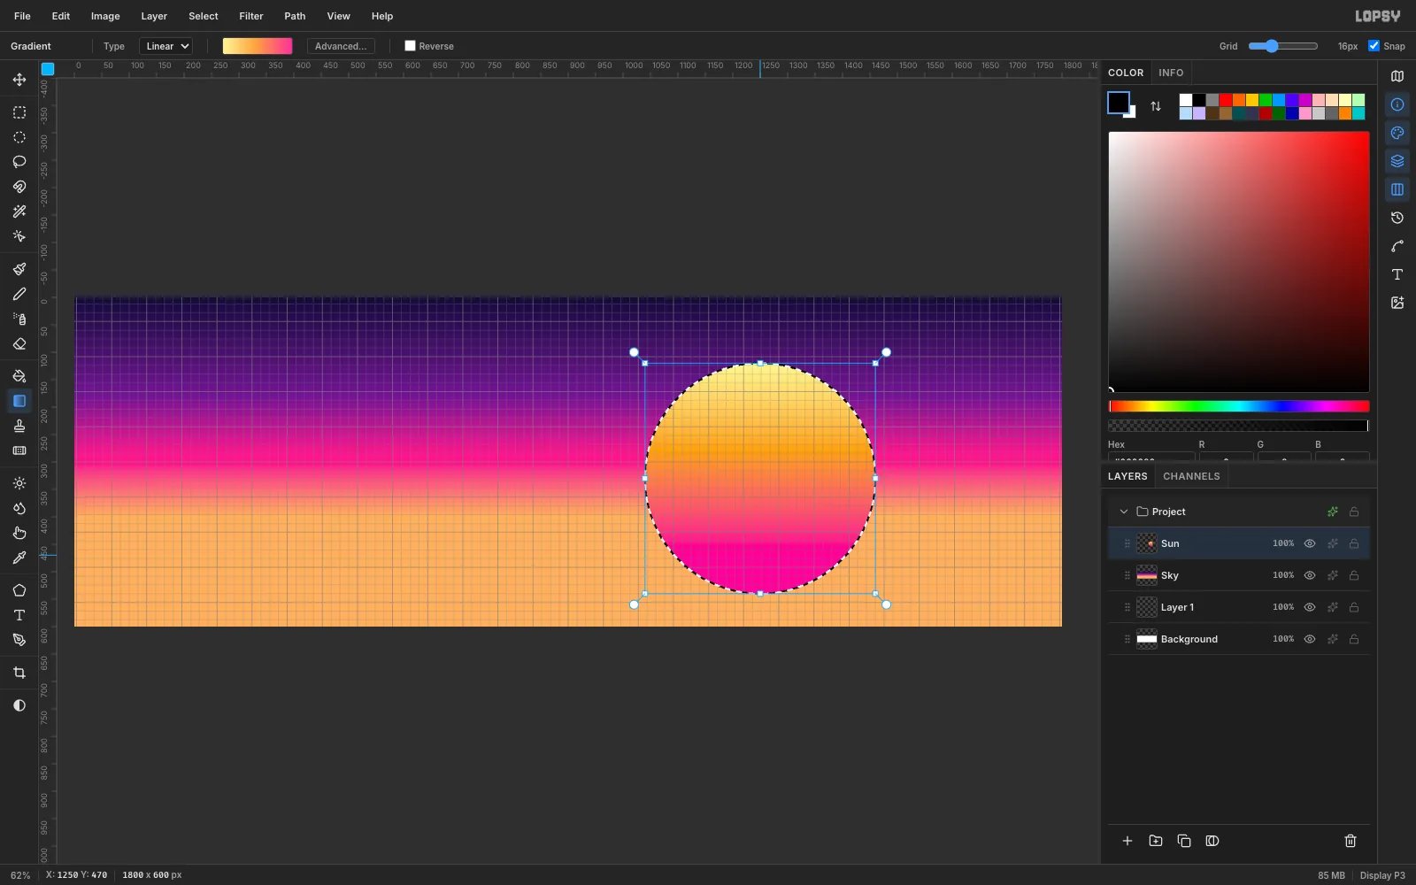Hide the Sky layer
This screenshot has height=885, width=1416.
[x=1310, y=575]
